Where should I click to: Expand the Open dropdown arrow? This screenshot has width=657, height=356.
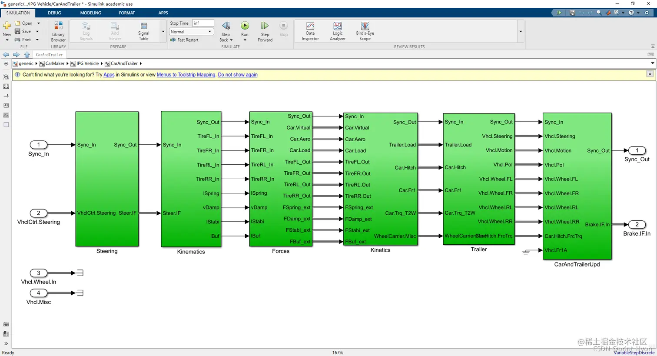click(x=38, y=23)
